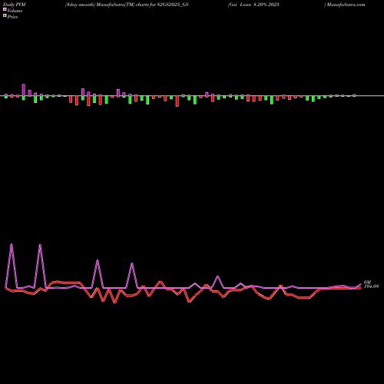
Task: Click the MunafaSutra.com watermark text
Action: (346, 5)
